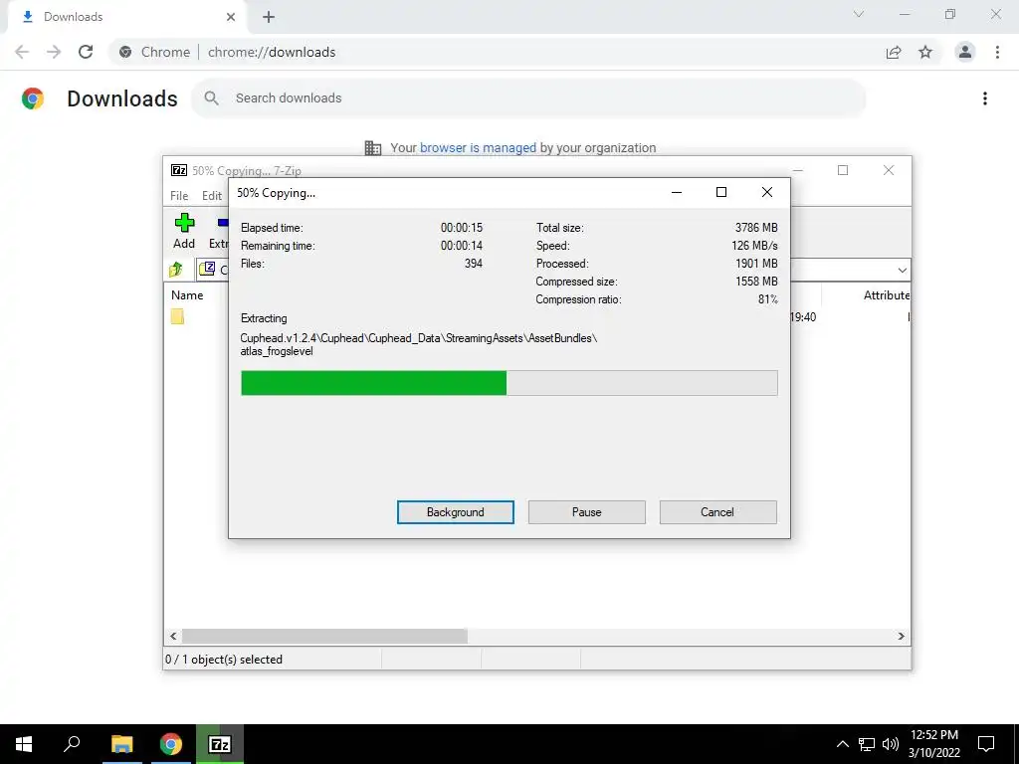Screen dimensions: 1019x764
Task: Show hidden system tray icons
Action: pos(842,744)
